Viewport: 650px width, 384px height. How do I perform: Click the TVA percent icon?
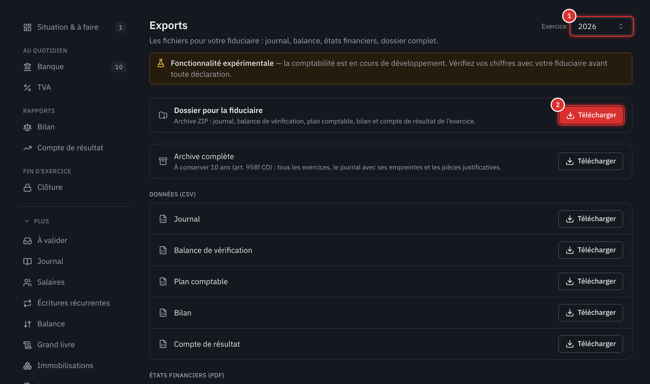tap(27, 88)
